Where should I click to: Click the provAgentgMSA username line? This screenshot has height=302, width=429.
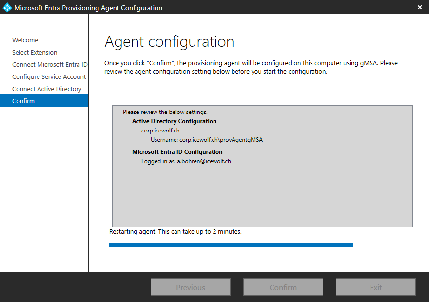tap(206, 140)
